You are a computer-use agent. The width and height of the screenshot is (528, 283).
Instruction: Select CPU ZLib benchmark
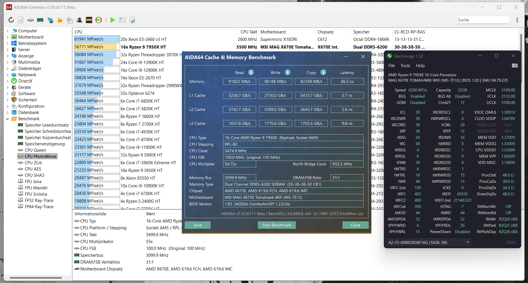pos(33,163)
